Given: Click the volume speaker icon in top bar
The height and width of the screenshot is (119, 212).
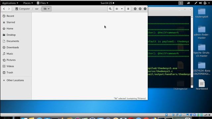Looking at the screenshot, I should click(200, 3).
